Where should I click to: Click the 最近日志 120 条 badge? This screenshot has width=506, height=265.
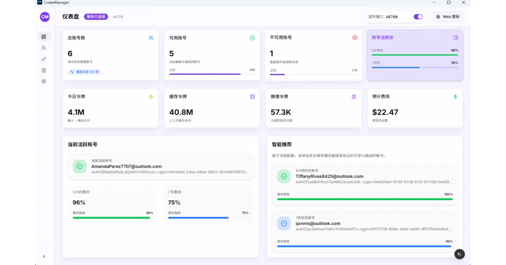coord(85,72)
